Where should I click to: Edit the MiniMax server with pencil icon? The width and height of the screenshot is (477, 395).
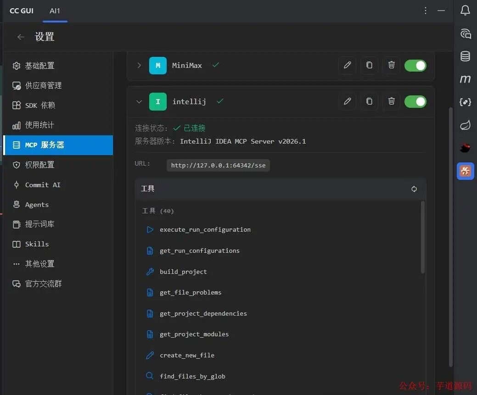pos(347,65)
